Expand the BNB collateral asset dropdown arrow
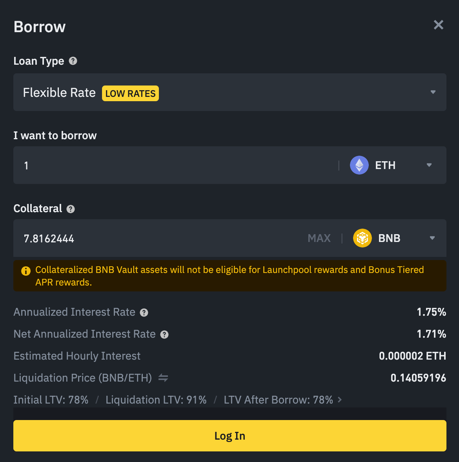This screenshot has height=462, width=459. [x=432, y=238]
